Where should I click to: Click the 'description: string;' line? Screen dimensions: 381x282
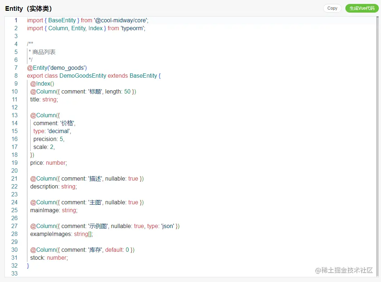pyautogui.click(x=53, y=187)
